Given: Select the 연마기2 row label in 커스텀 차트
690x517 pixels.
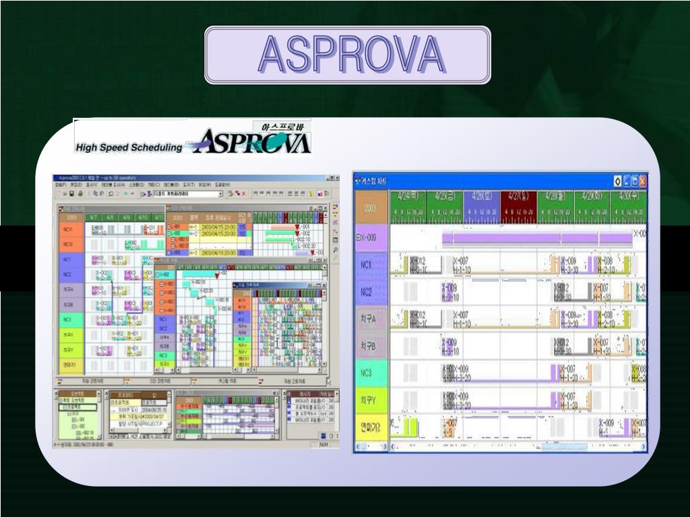Looking at the screenshot, I should 371,427.
